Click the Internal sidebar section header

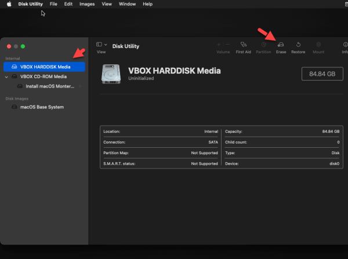click(13, 59)
